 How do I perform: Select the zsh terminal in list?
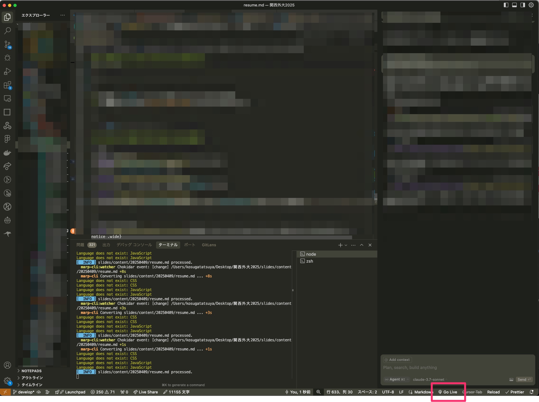pyautogui.click(x=309, y=261)
